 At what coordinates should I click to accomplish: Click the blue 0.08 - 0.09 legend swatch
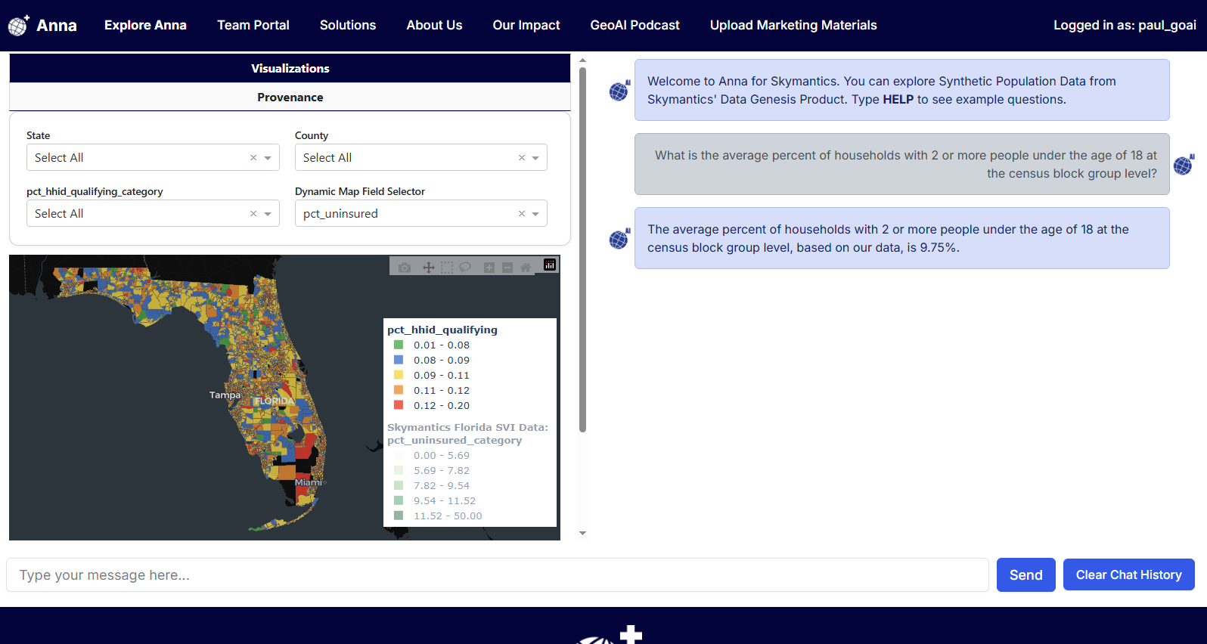point(399,361)
